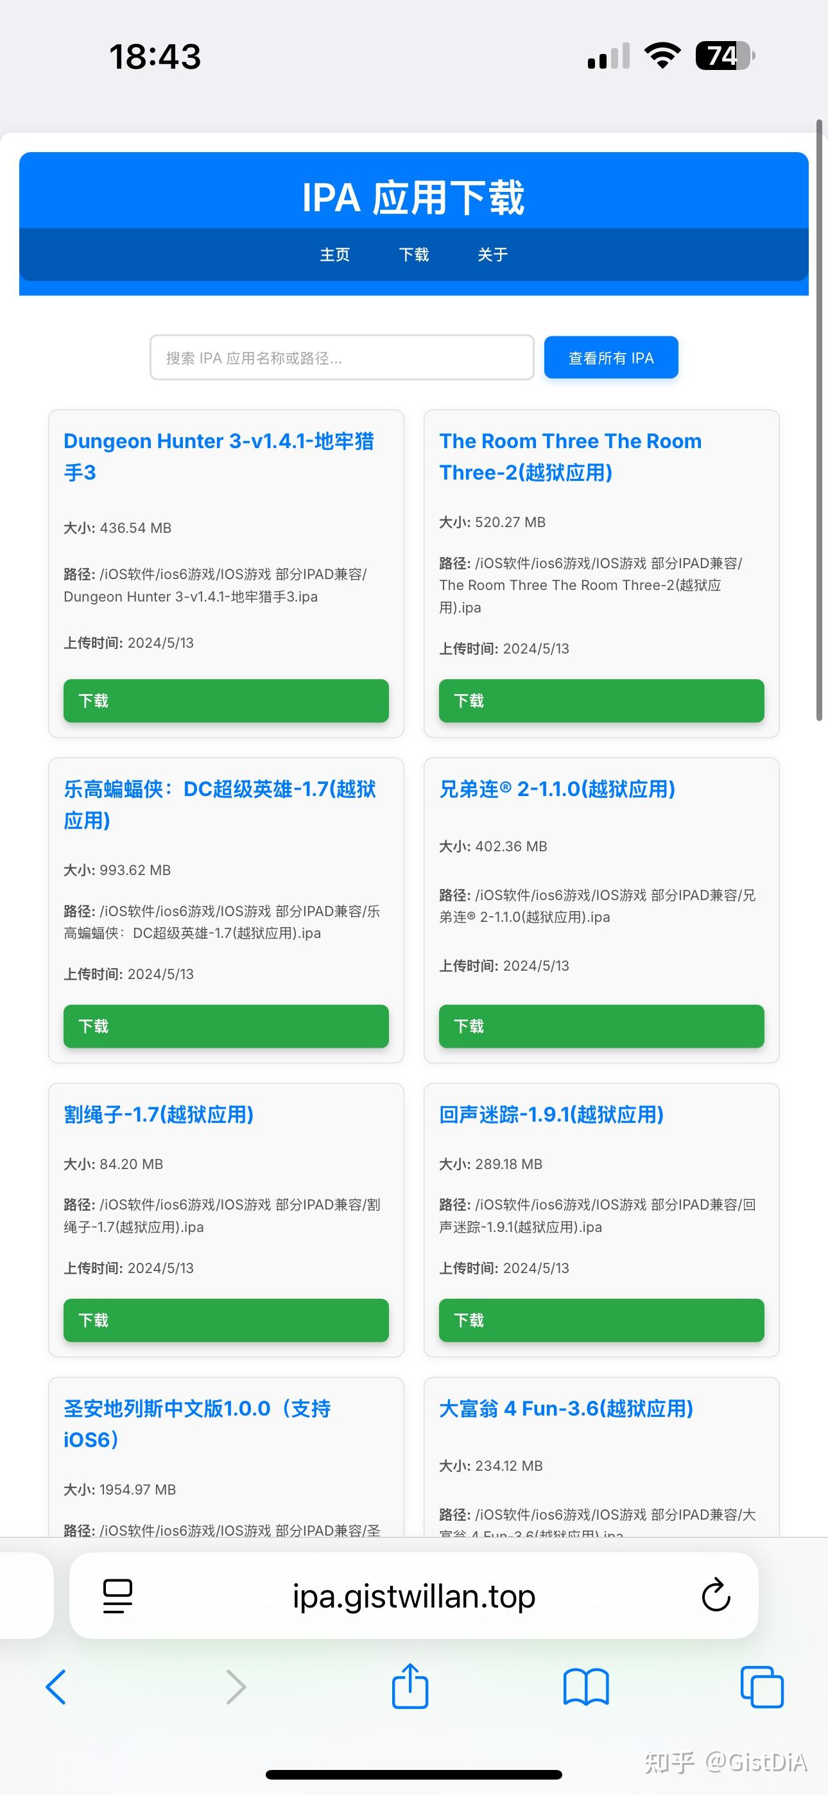Show the open tabs overview icon
Image resolution: width=828 pixels, height=1795 pixels.
(x=762, y=1687)
